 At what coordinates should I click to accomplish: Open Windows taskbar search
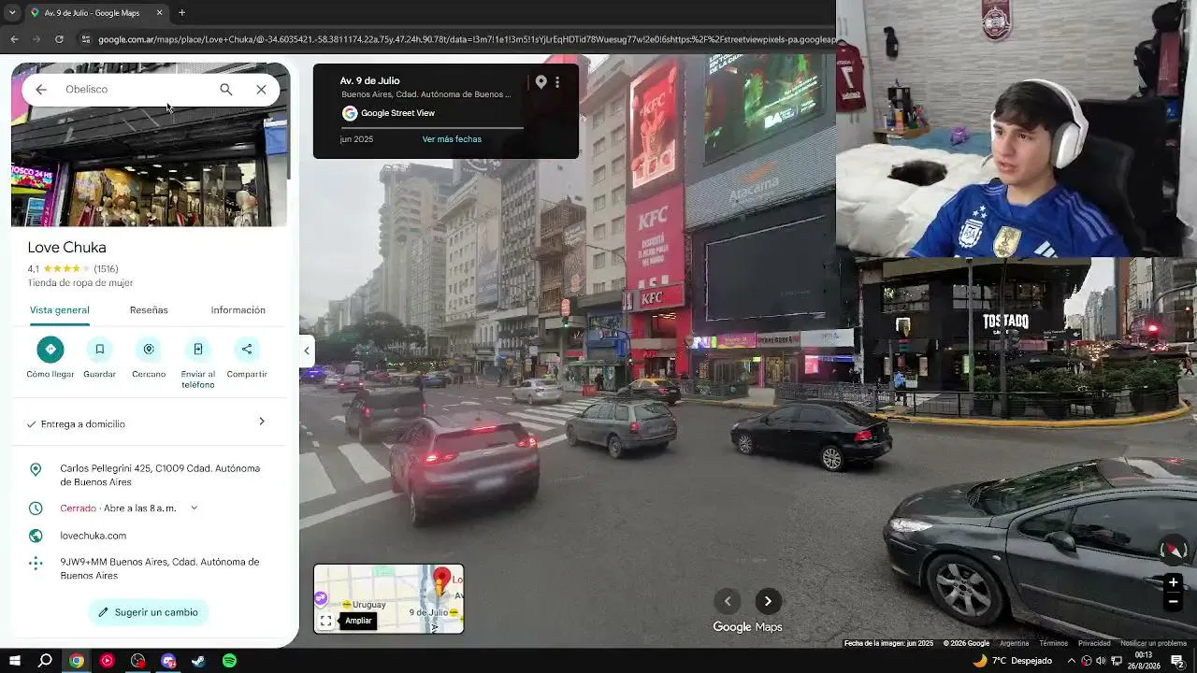coord(45,661)
